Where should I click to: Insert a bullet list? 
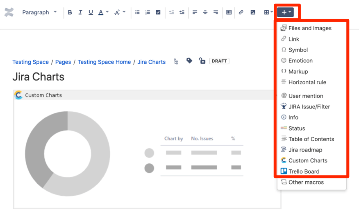click(137, 12)
